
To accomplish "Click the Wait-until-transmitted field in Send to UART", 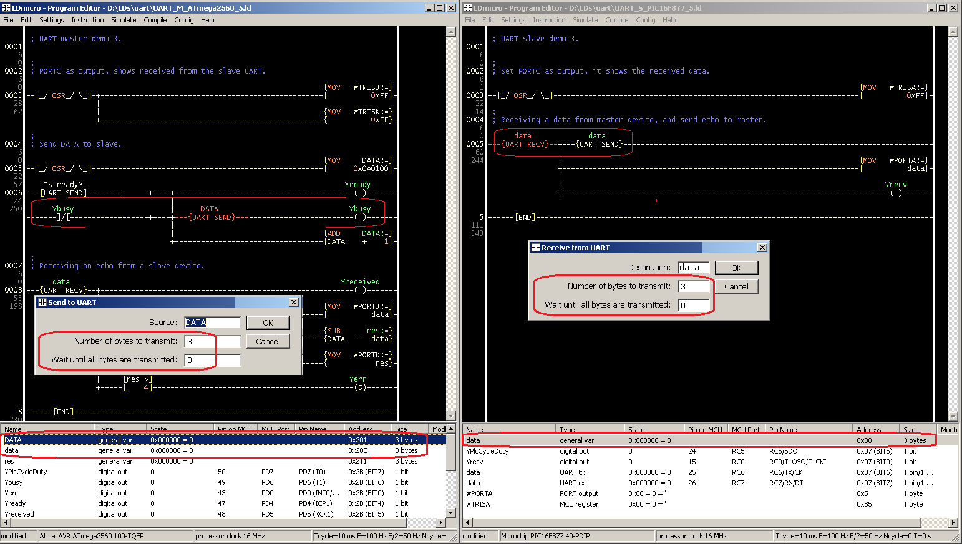I will pyautogui.click(x=212, y=360).
